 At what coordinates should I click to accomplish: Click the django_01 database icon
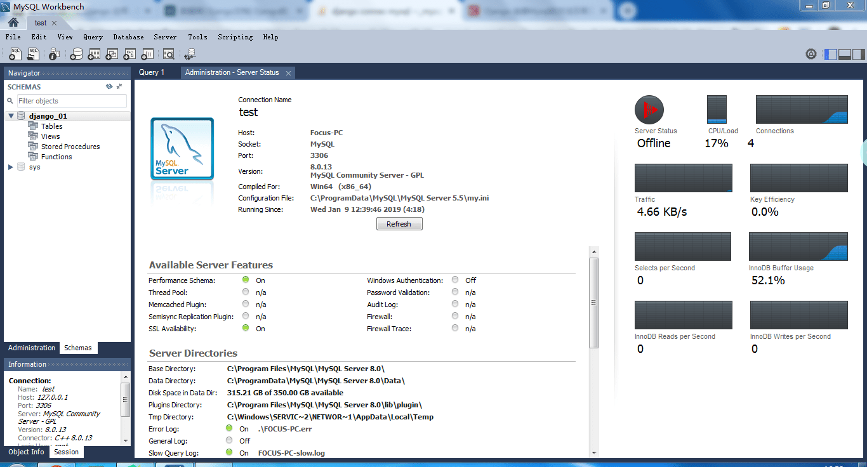(21, 116)
